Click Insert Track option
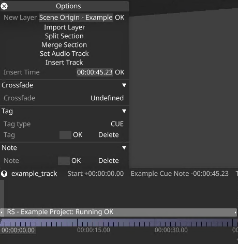This screenshot has height=244, width=238. pos(64,63)
